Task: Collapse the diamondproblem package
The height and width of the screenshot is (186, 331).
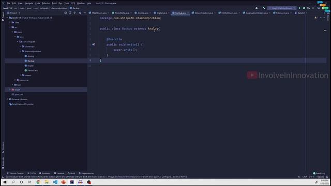Action: 20,51
